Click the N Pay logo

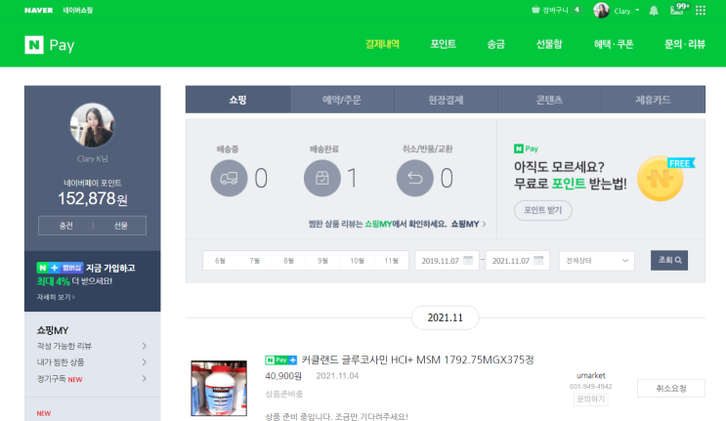50,45
